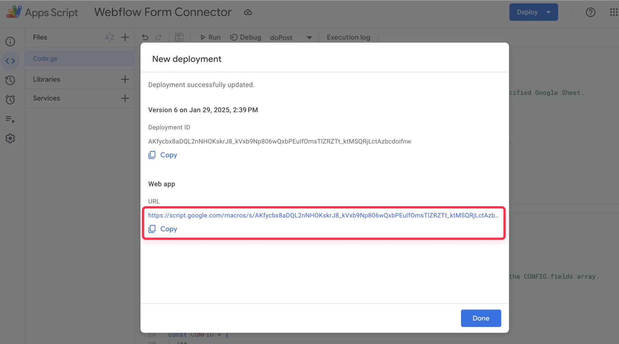This screenshot has width=619, height=344.
Task: Open the Editor code icon in sidebar
Action: pyautogui.click(x=10, y=61)
